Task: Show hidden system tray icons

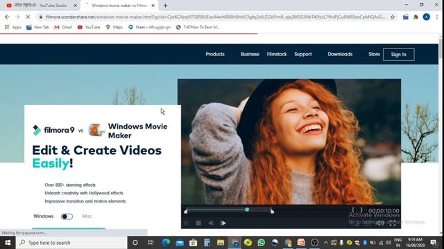Action: (325, 243)
